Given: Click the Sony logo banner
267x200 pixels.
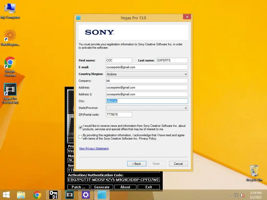Looking at the screenshot, I should [x=133, y=32].
